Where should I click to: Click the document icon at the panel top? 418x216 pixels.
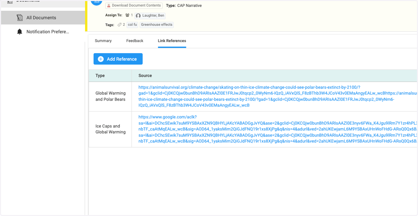point(96,1)
